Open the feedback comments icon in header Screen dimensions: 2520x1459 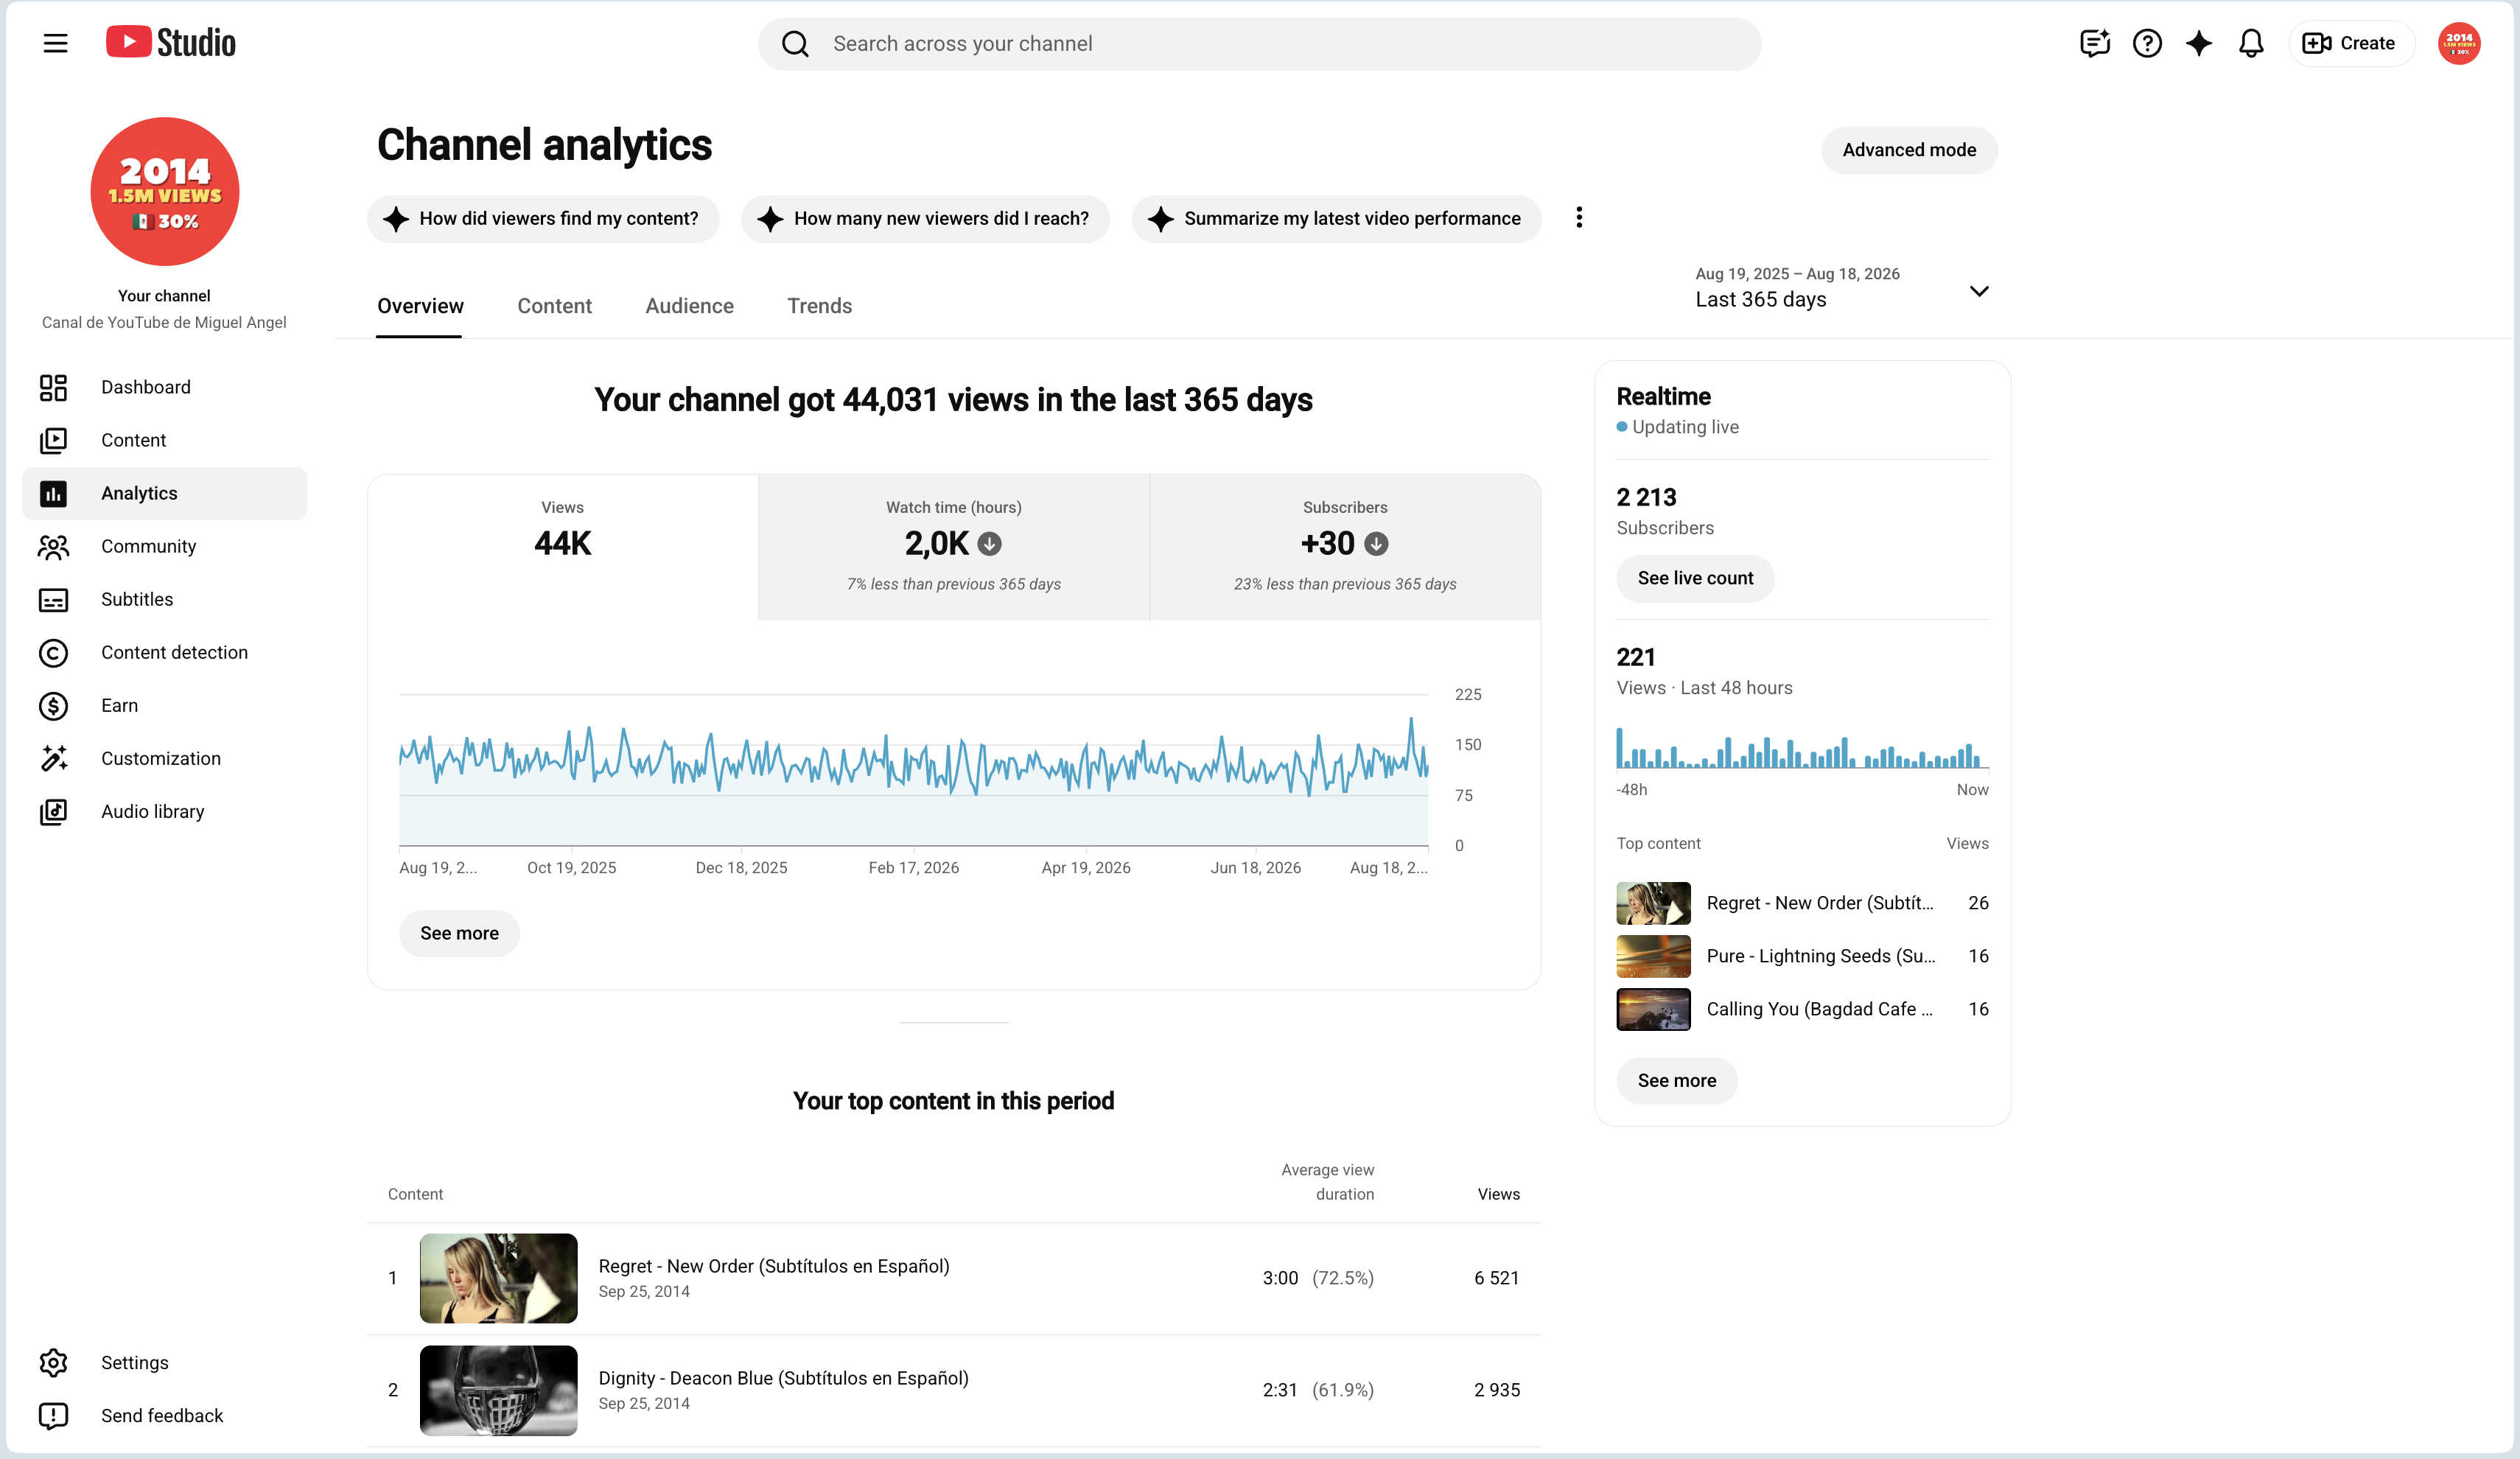click(2094, 43)
